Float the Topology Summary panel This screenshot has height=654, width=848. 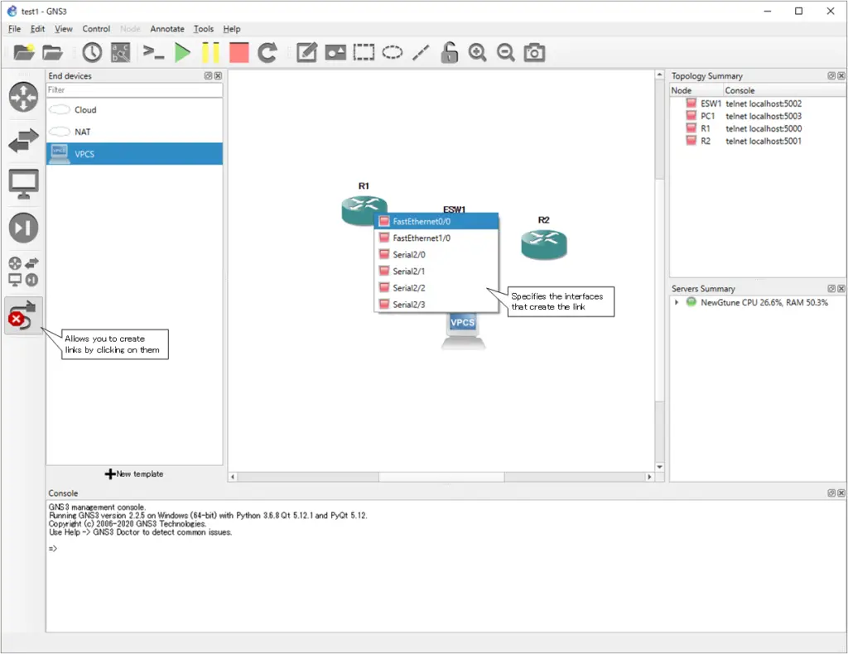831,75
